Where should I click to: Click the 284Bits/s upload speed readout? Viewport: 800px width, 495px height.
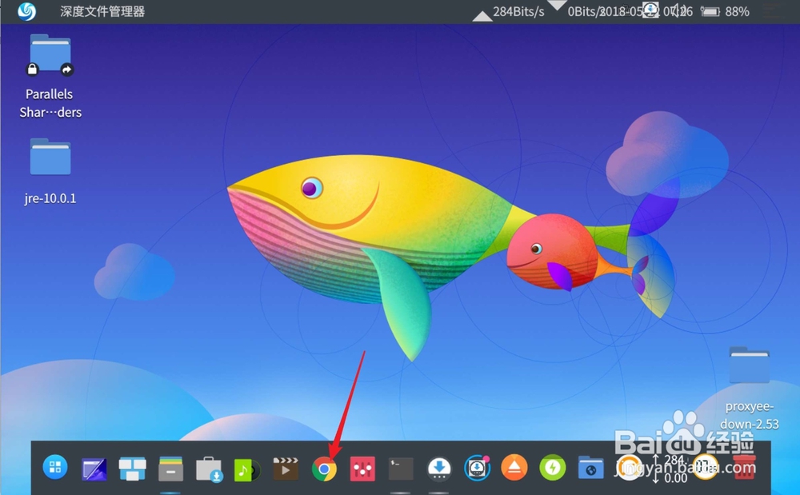[518, 11]
